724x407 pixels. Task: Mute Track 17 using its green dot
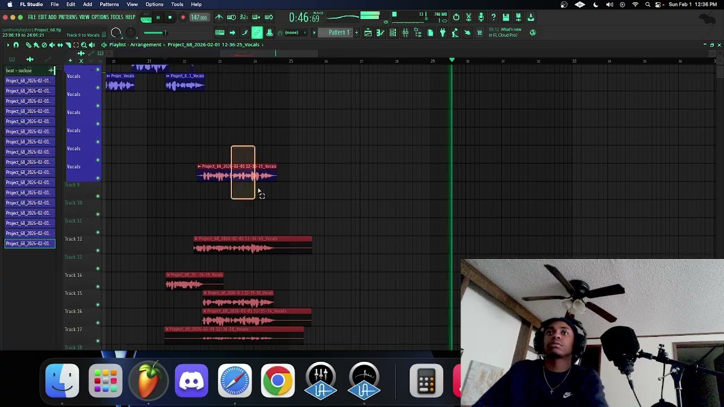98,341
